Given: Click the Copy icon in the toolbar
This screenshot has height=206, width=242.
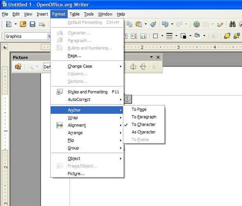Looking at the screenshot, I should 129,24.
